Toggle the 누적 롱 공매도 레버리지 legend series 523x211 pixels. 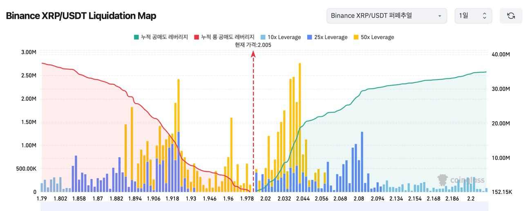[x=224, y=37]
